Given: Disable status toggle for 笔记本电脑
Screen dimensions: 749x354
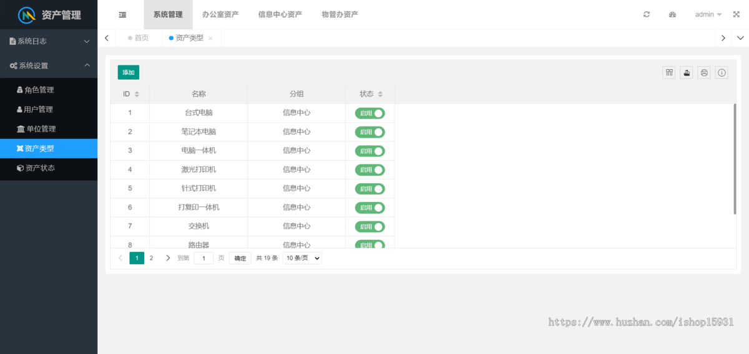Looking at the screenshot, I should (x=370, y=132).
